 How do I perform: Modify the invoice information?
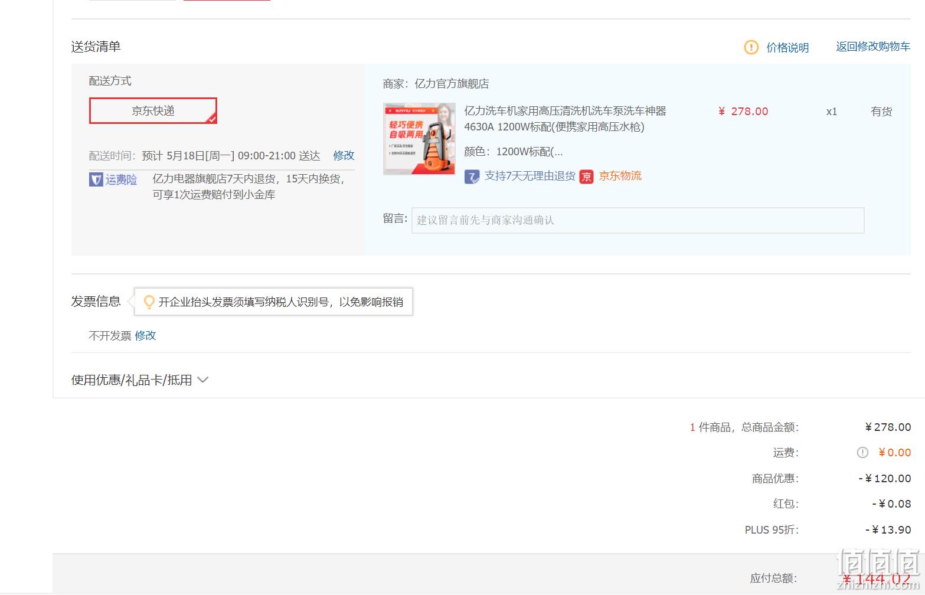tap(145, 335)
